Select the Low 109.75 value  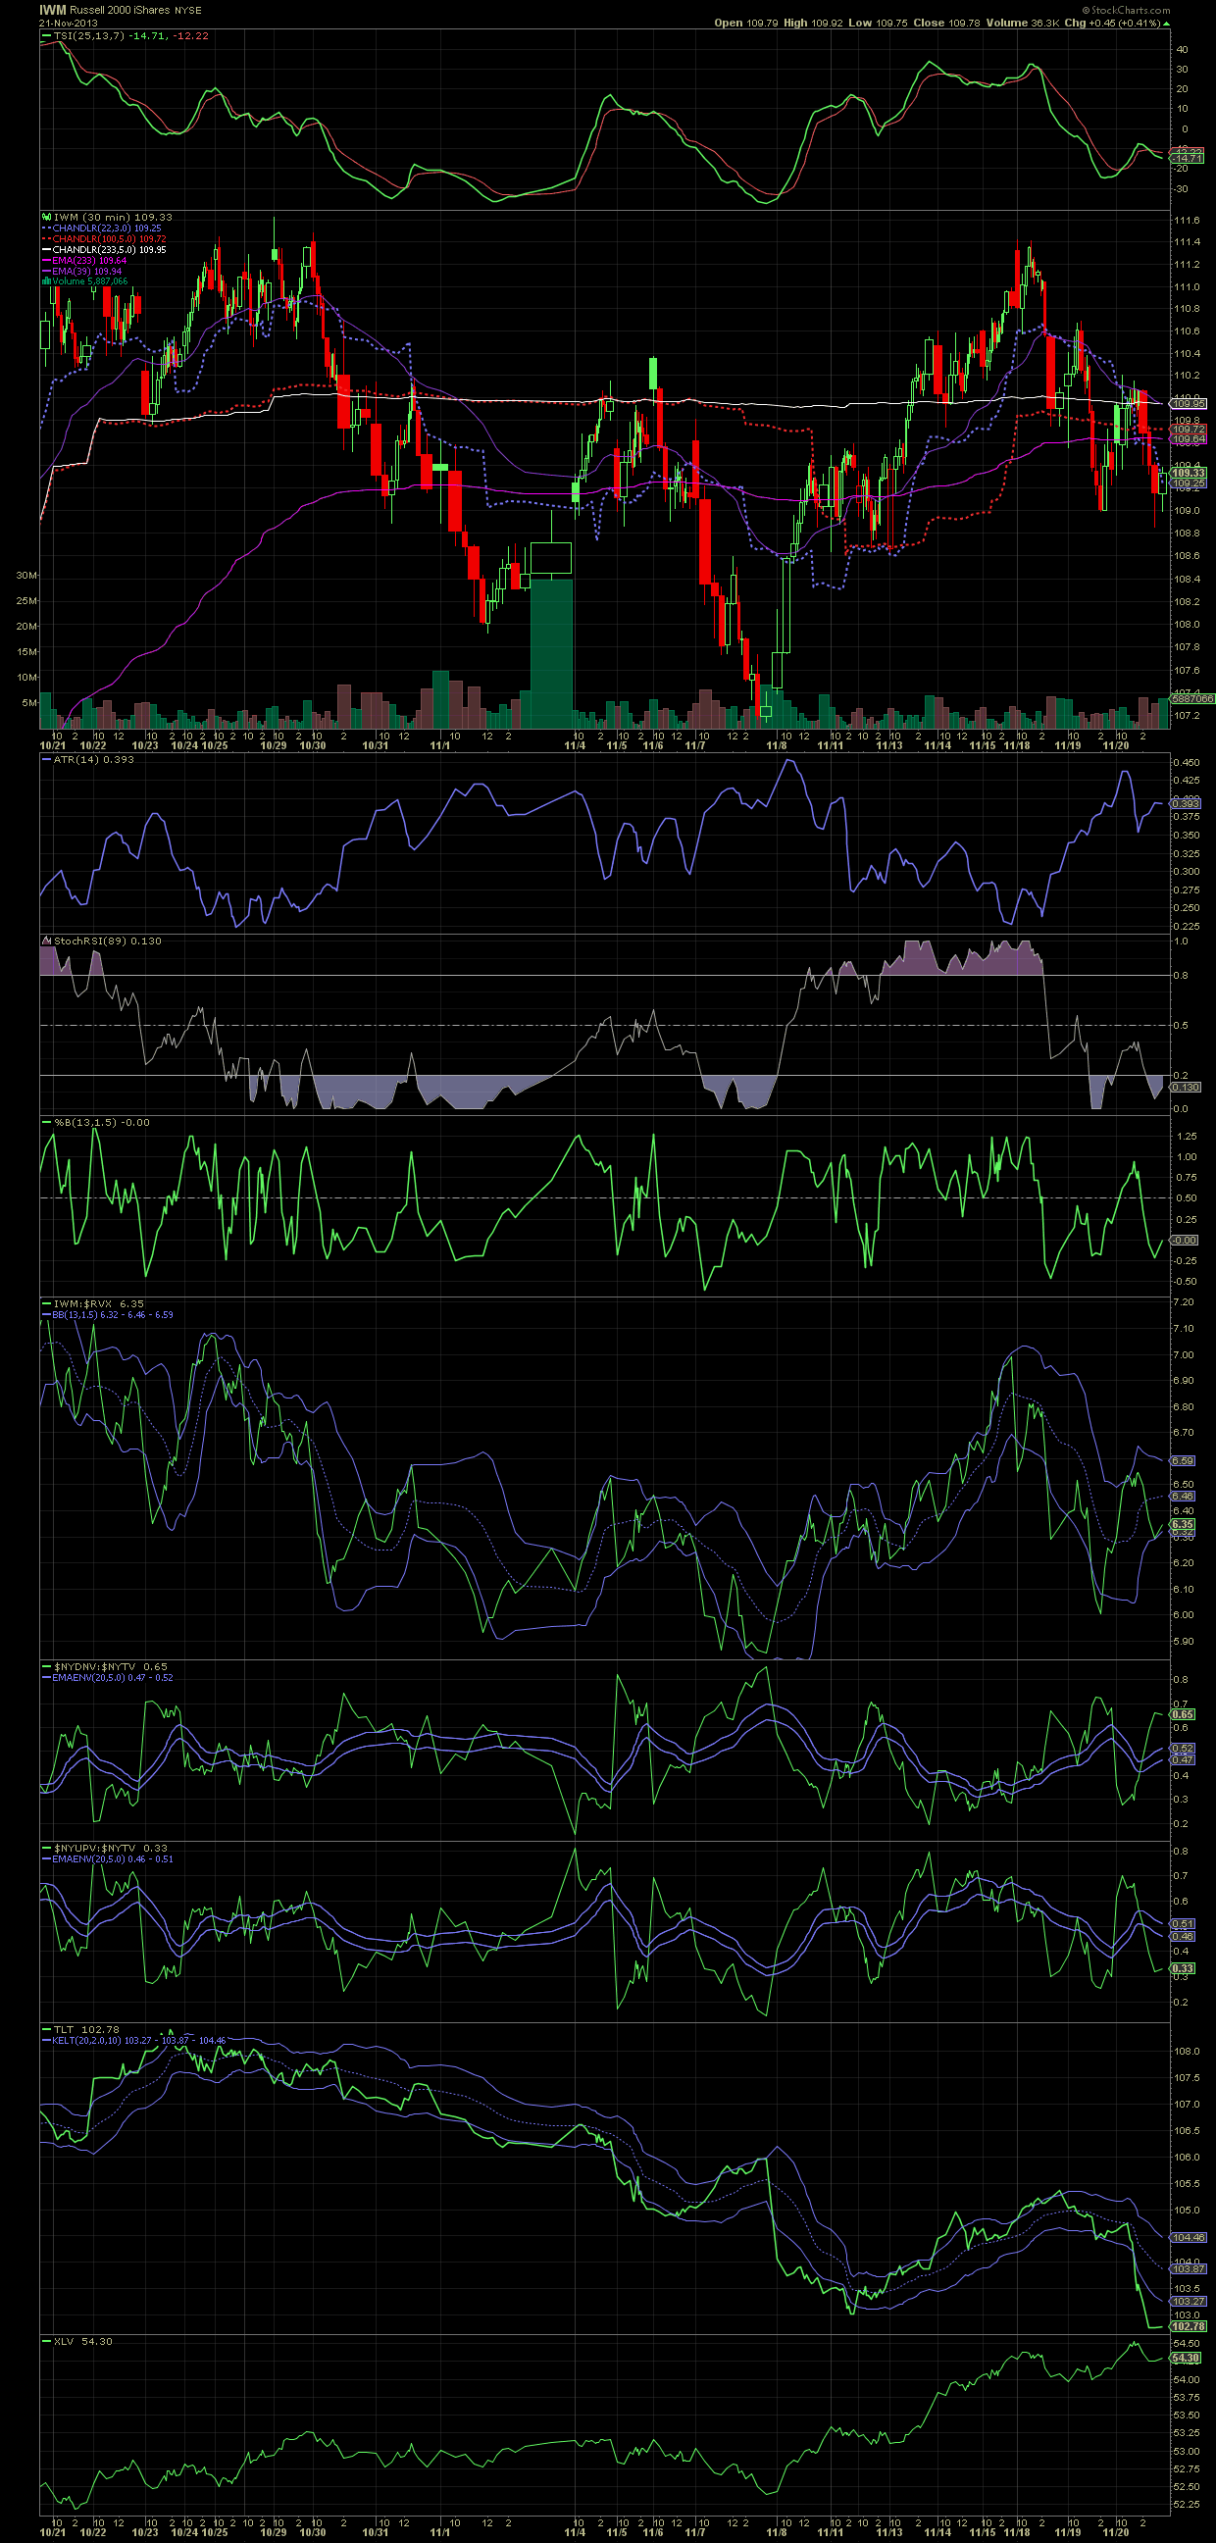pyautogui.click(x=879, y=23)
